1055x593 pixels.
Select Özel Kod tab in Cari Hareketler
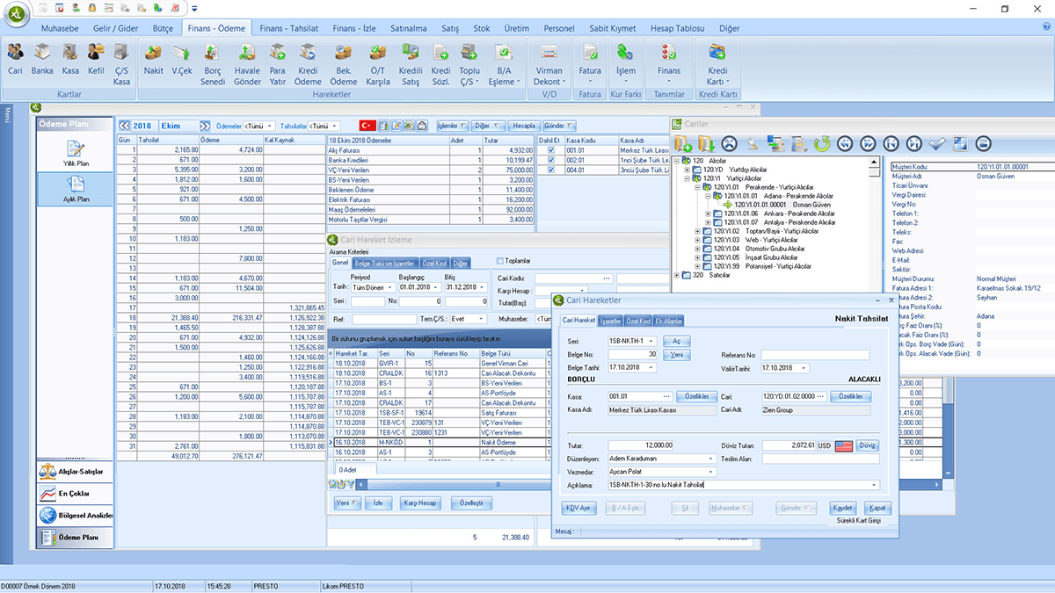(x=639, y=321)
